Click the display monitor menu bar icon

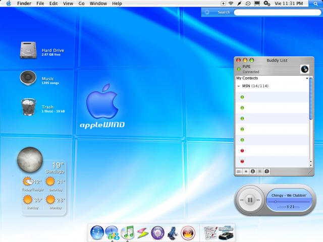click(257, 4)
